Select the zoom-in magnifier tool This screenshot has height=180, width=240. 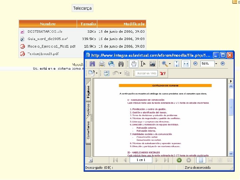coord(165,64)
